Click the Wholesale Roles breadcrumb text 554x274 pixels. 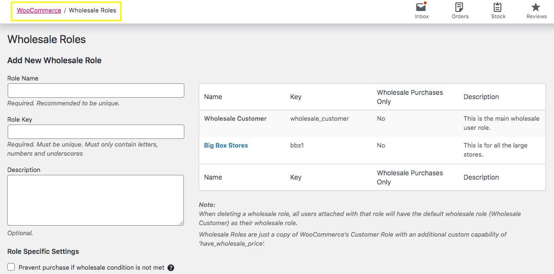click(x=92, y=10)
